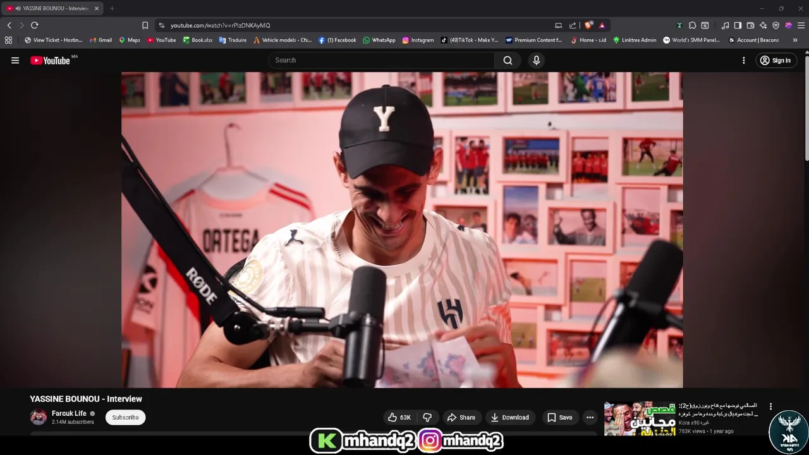Click the Sign in button
The height and width of the screenshot is (455, 809).
point(776,61)
